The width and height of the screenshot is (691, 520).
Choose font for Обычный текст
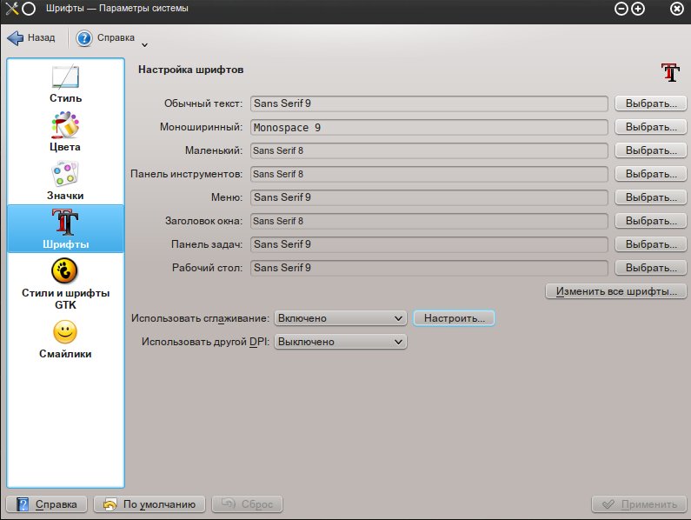650,103
